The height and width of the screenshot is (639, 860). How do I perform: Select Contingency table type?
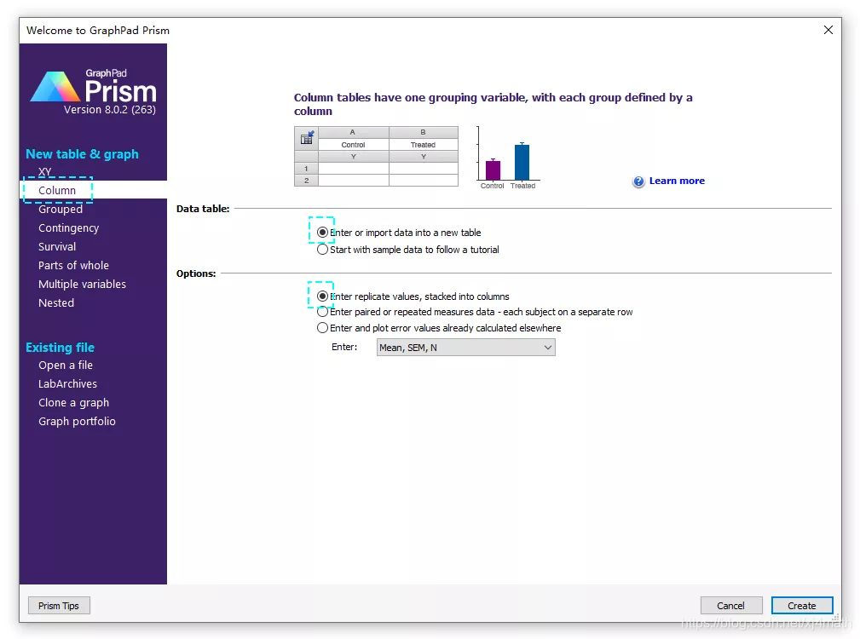click(68, 228)
